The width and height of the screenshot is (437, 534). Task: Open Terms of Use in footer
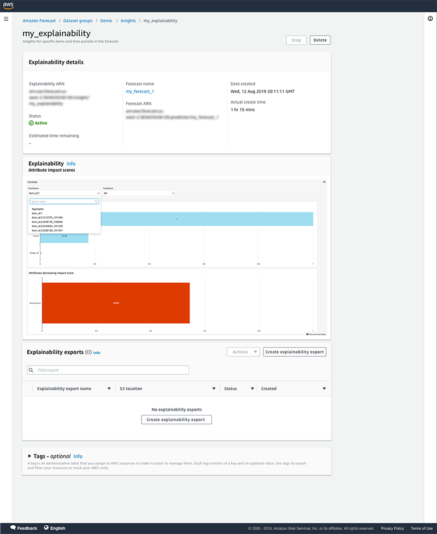coord(422,529)
